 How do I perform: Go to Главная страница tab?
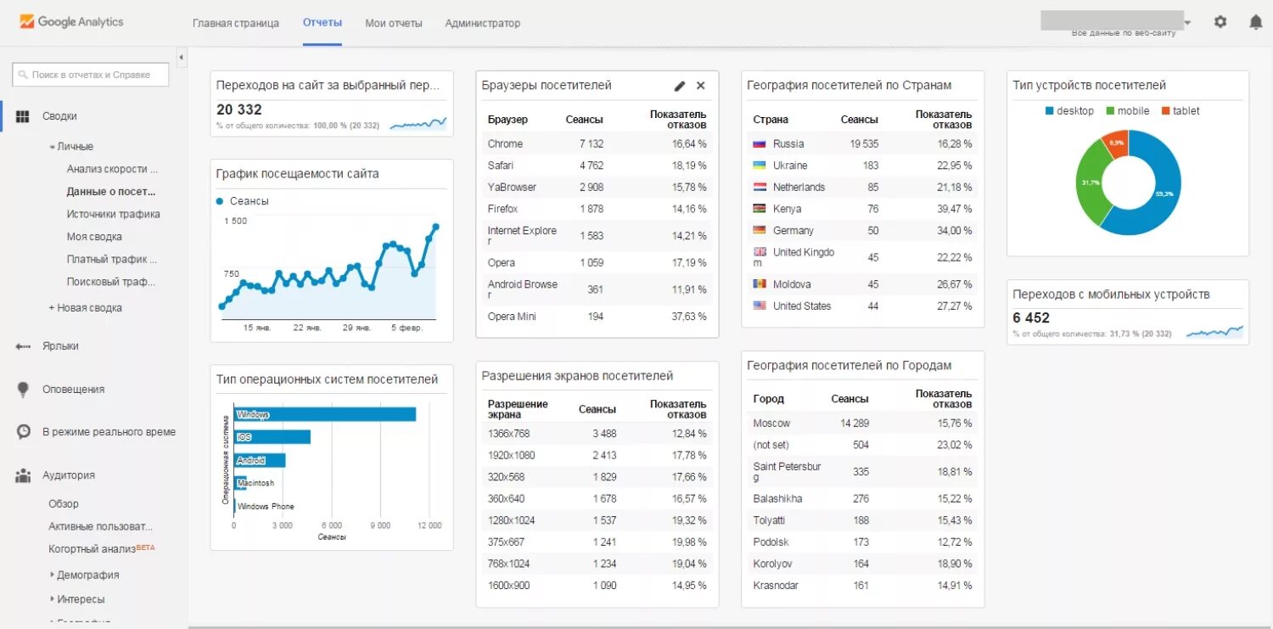(x=236, y=24)
